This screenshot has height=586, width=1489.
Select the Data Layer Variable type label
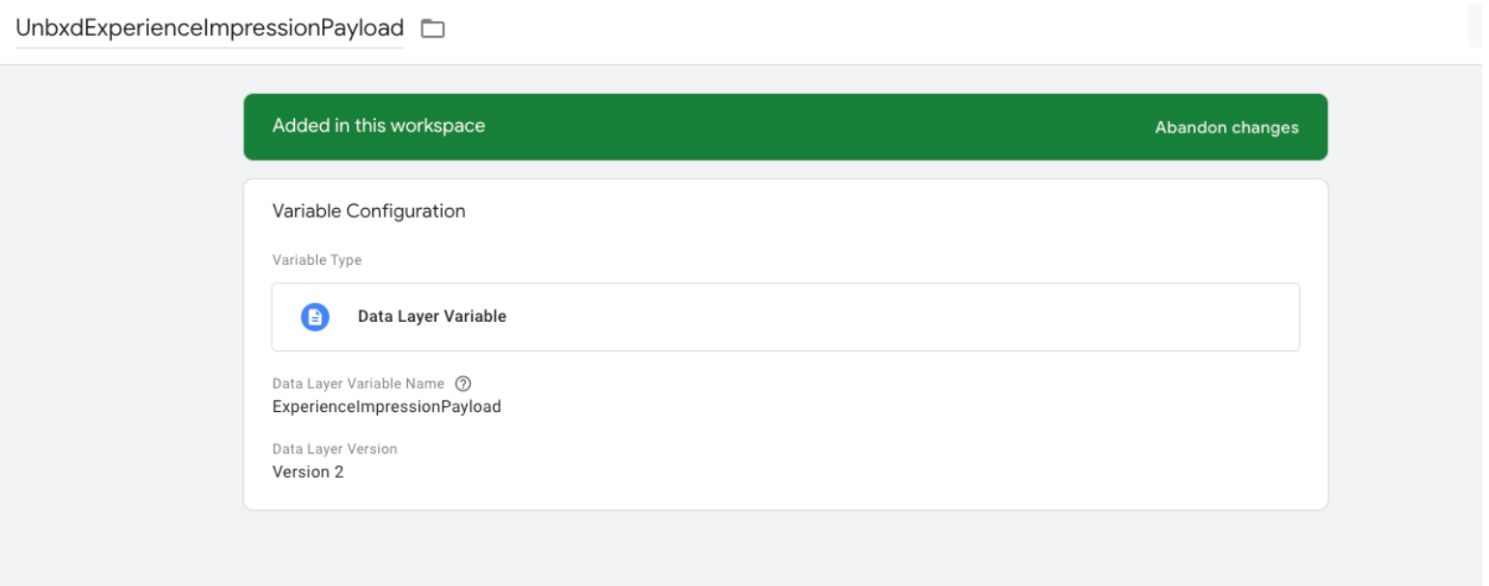click(432, 316)
